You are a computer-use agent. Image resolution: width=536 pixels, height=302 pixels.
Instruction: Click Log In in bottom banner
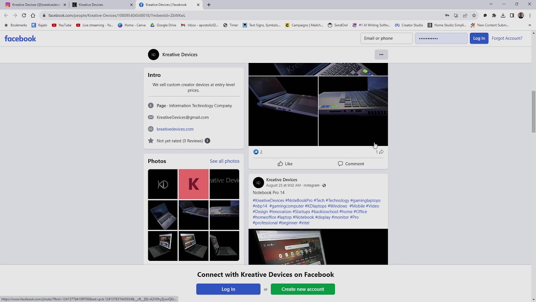point(228,289)
